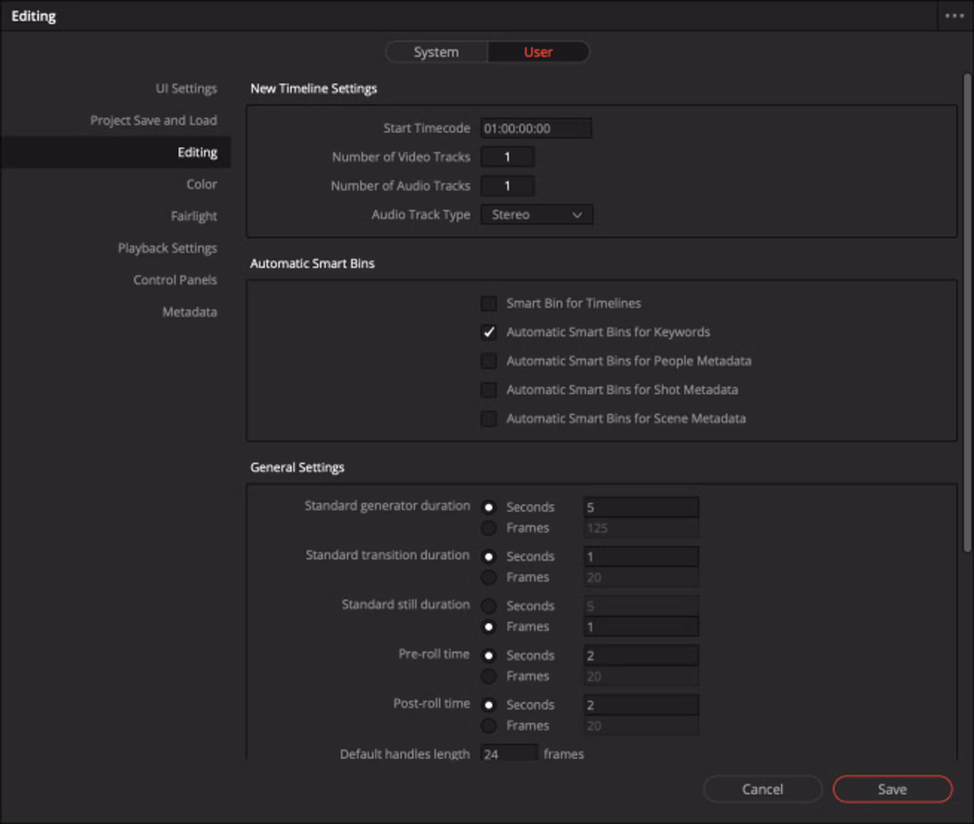Enable Automatic Smart Bins for Scene Metadata
Image resolution: width=974 pixels, height=824 pixels.
pos(488,419)
